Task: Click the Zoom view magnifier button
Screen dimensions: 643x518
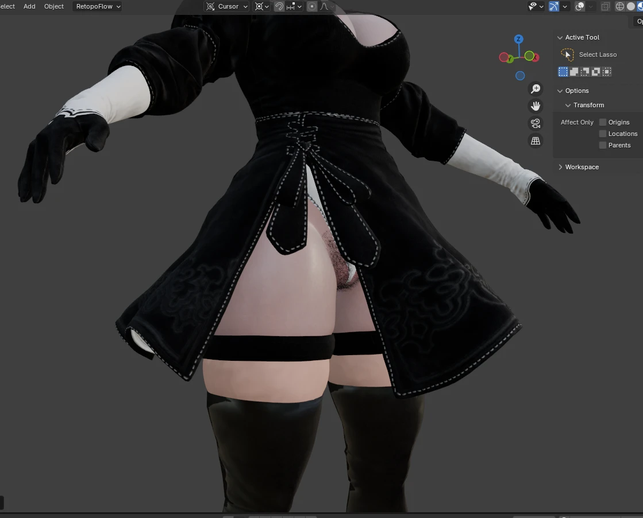Action: pos(536,89)
